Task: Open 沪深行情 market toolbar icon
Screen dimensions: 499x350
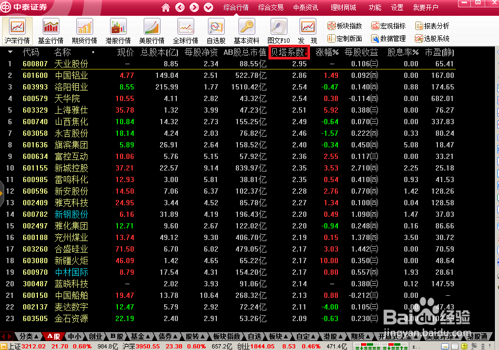Action: [x=17, y=31]
